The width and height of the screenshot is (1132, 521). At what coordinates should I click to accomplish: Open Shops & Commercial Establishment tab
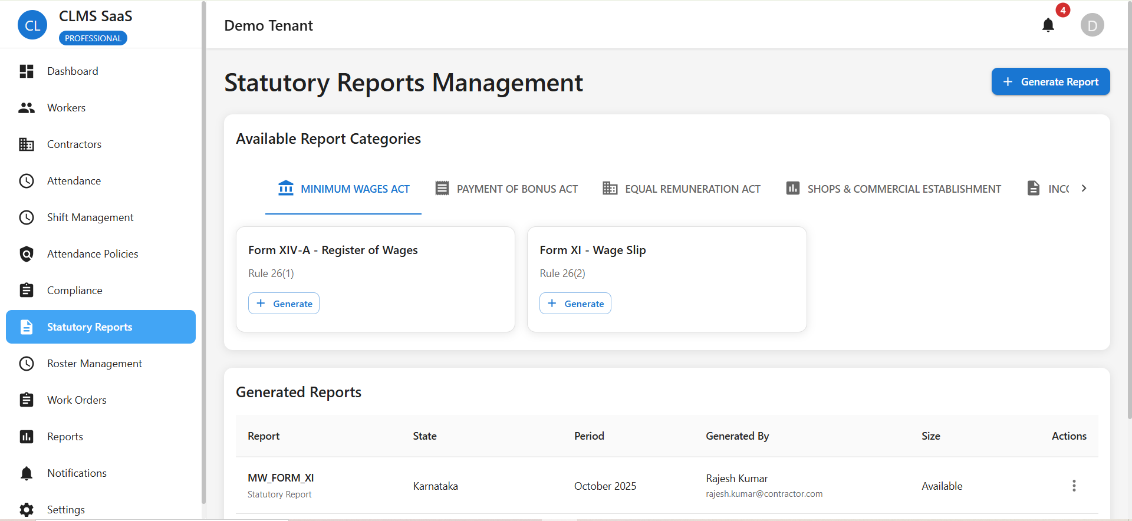tap(893, 189)
